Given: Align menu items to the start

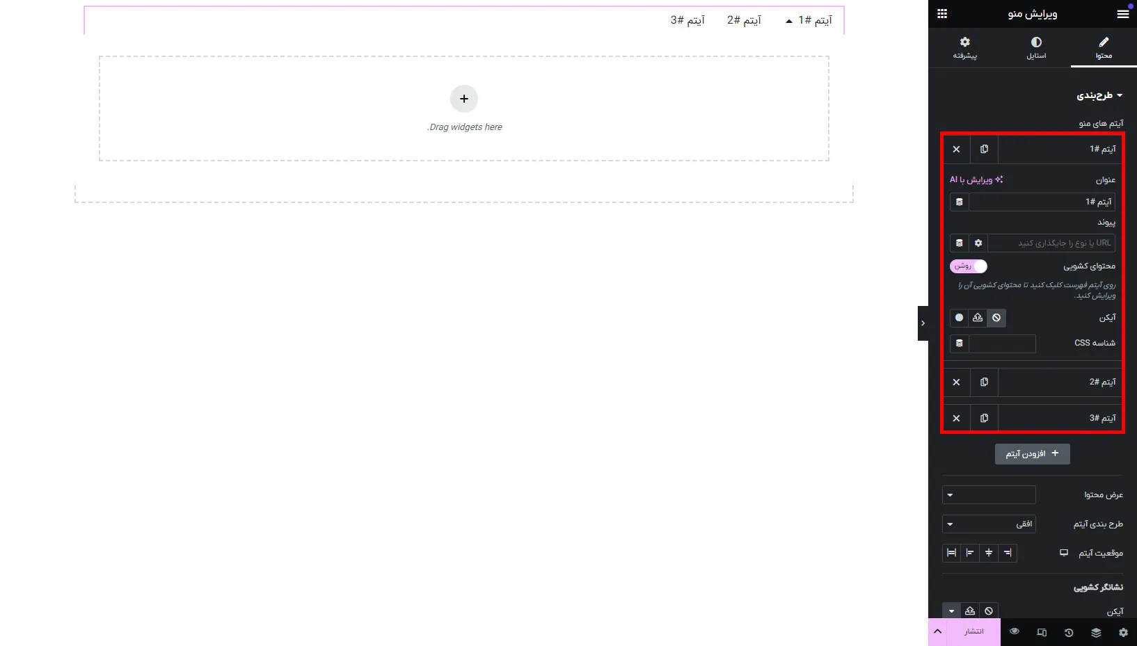Looking at the screenshot, I should pyautogui.click(x=1008, y=553).
